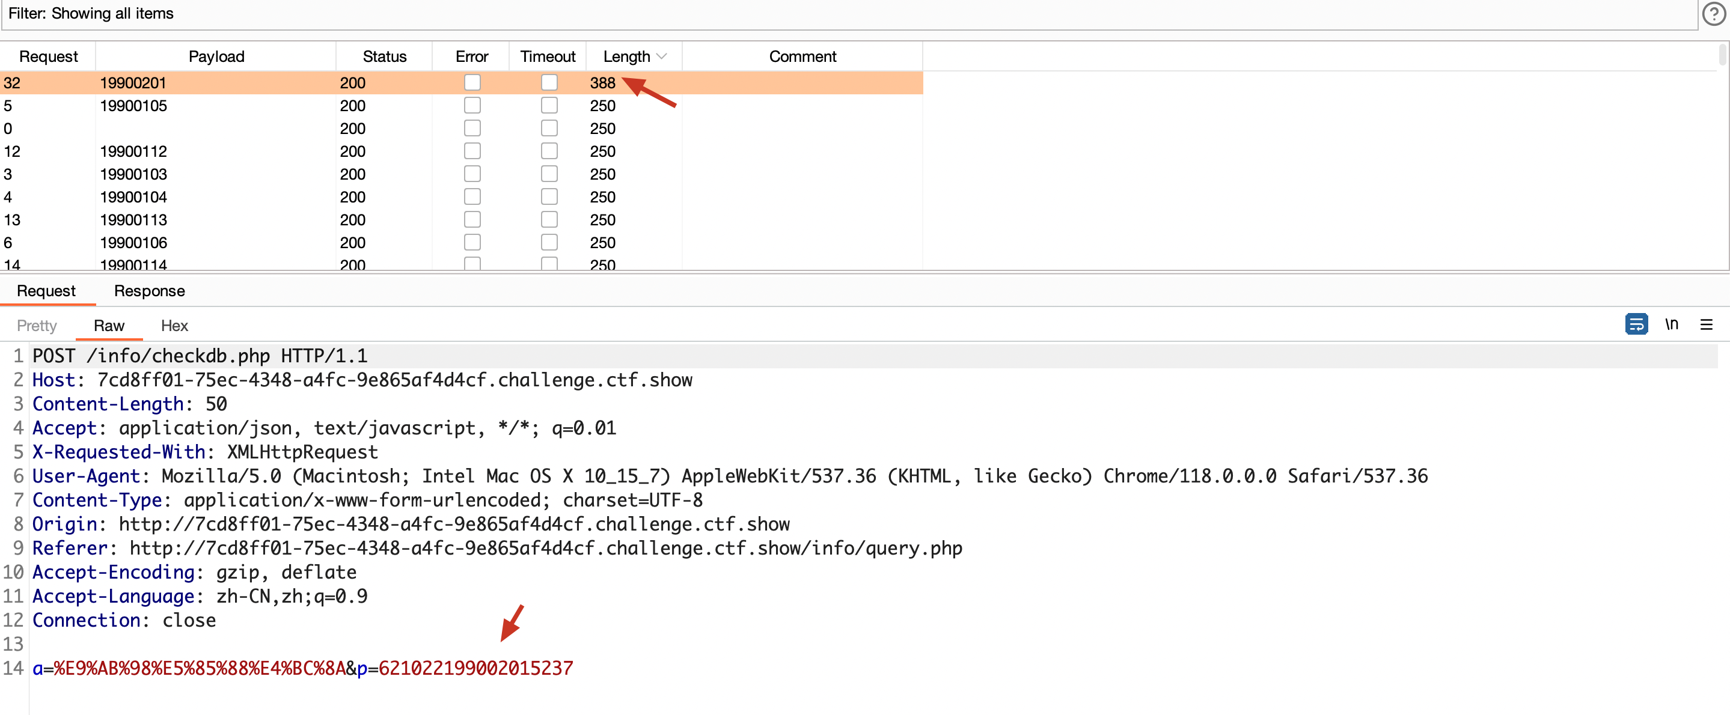Viewport: 1730px width, 715px height.
Task: Open the editor hamburger options menu
Action: pyautogui.click(x=1706, y=325)
